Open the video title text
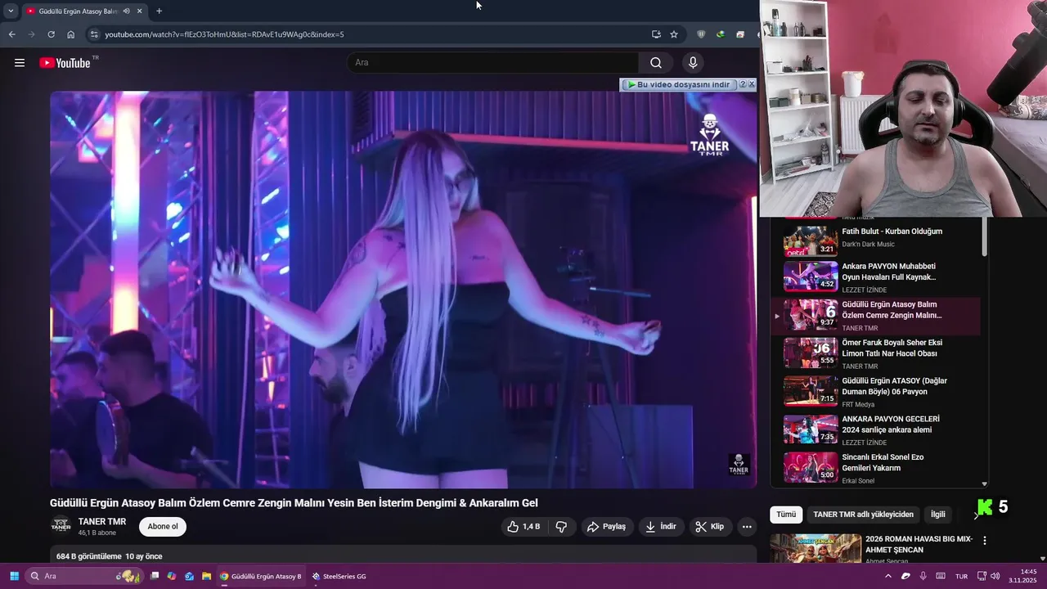 pos(294,503)
